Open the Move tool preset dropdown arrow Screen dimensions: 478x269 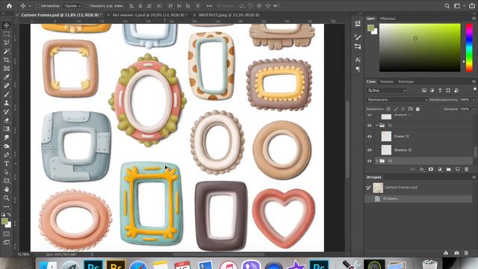(30, 6)
